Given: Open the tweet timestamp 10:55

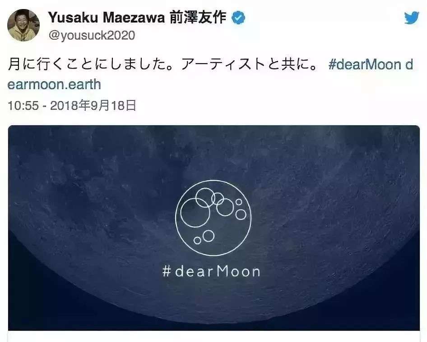Looking at the screenshot, I should pyautogui.click(x=23, y=105).
